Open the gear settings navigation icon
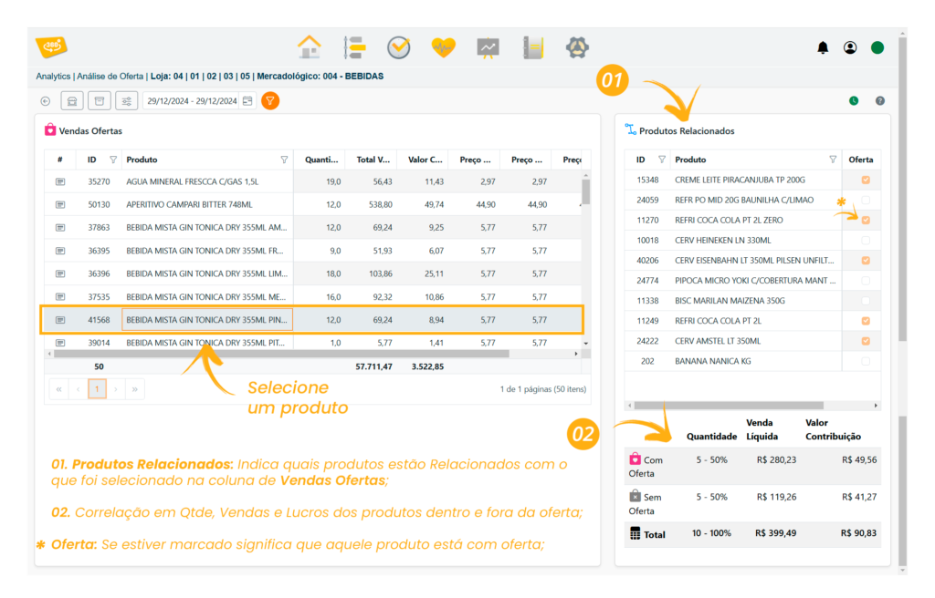Image resolution: width=935 pixels, height=598 pixels. [x=577, y=47]
